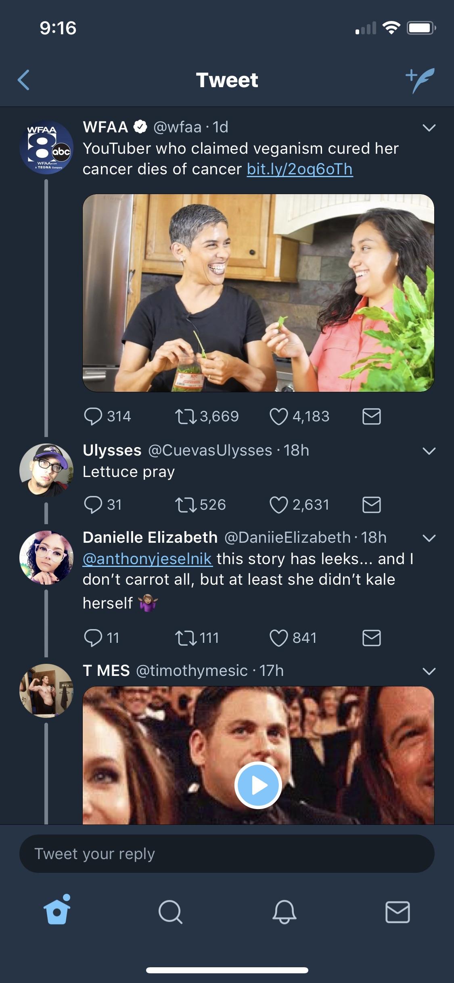Like the WFAA tweet
The image size is (454, 983).
[278, 416]
